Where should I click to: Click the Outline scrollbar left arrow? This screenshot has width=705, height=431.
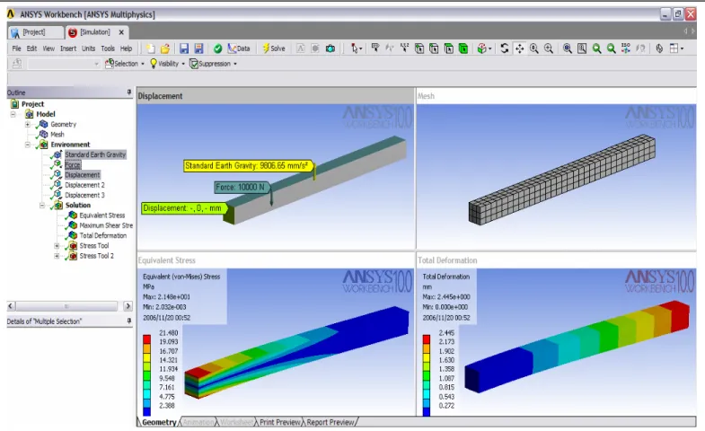(12, 306)
